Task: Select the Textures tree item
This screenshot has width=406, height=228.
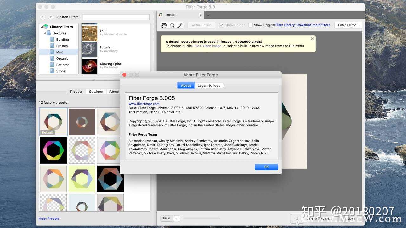Action: click(60, 33)
